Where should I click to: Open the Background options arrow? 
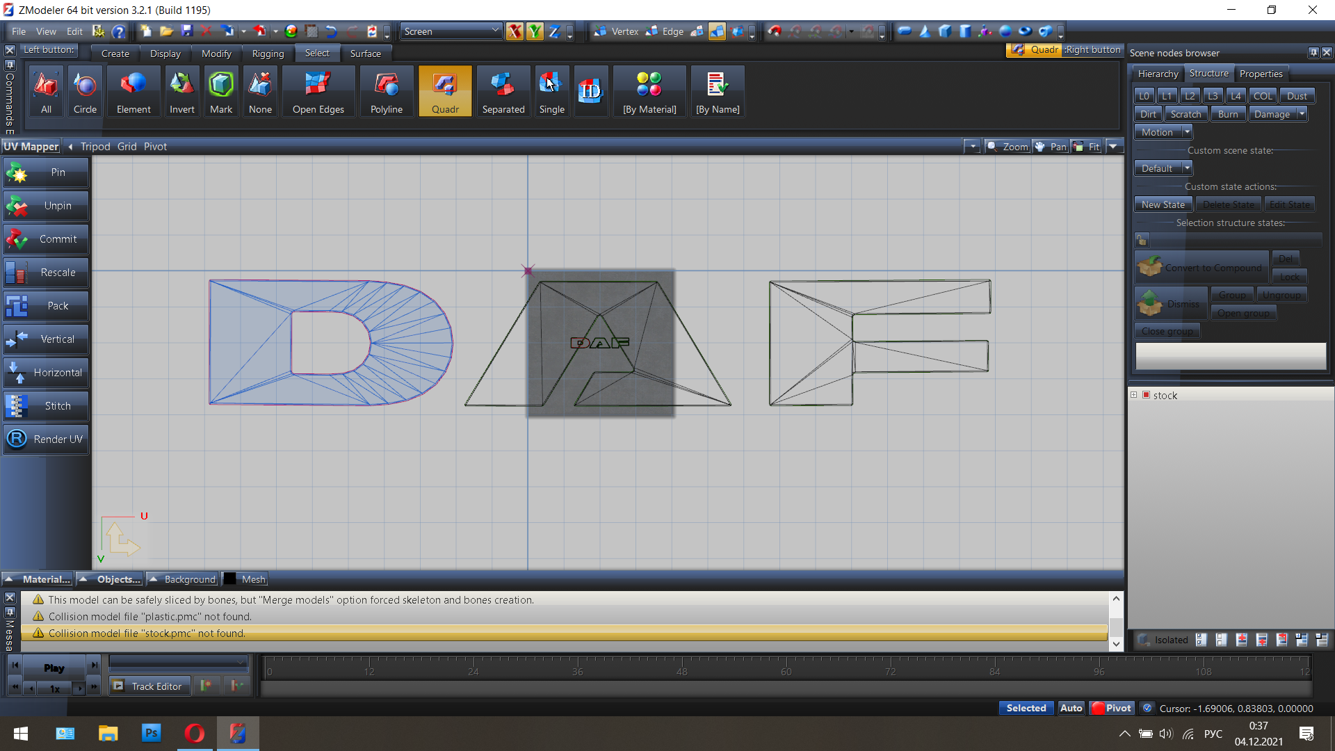click(x=154, y=579)
